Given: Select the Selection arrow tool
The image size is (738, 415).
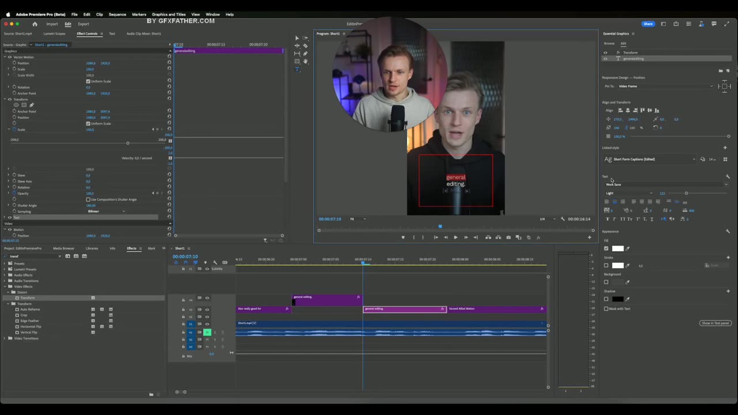Looking at the screenshot, I should [x=297, y=38].
